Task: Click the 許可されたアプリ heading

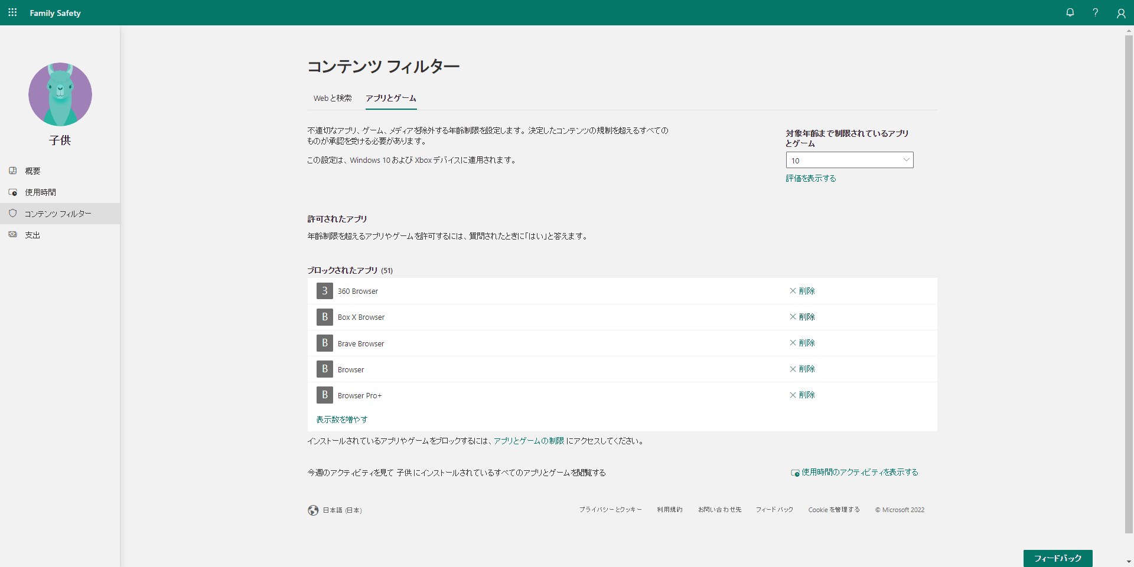Action: tap(337, 219)
